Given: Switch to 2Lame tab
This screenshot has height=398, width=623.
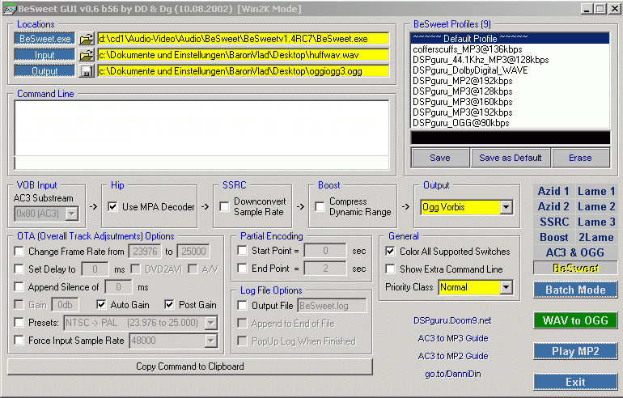Looking at the screenshot, I should click(596, 237).
